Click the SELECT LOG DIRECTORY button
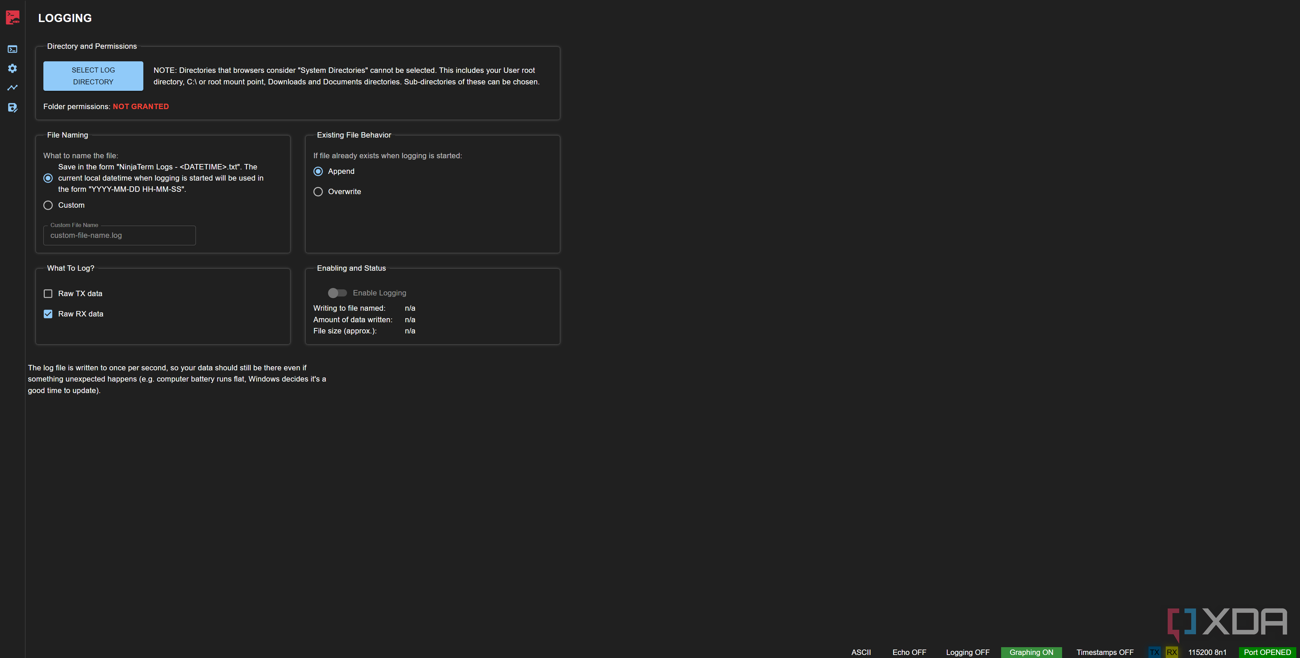This screenshot has height=658, width=1300. point(93,76)
